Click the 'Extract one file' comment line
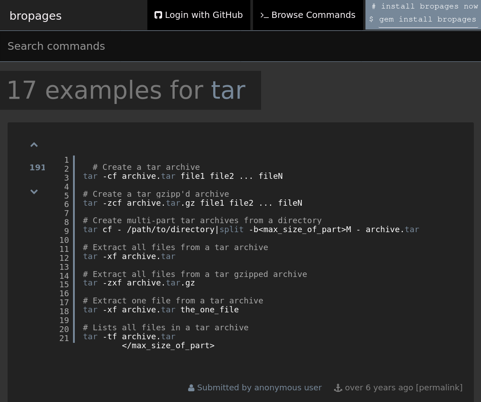This screenshot has width=481, height=402. (173, 301)
